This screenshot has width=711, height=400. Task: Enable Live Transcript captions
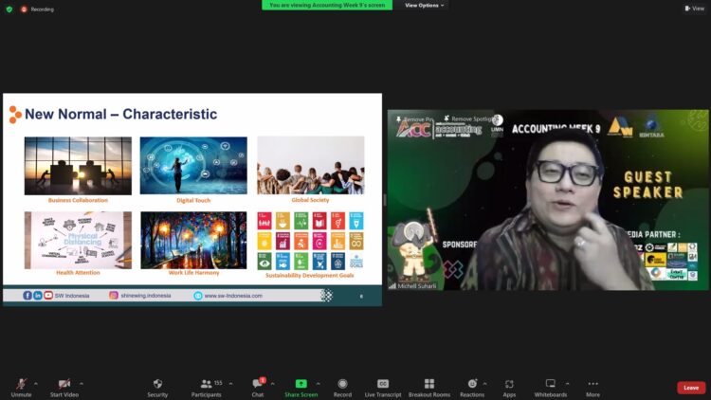click(x=383, y=387)
